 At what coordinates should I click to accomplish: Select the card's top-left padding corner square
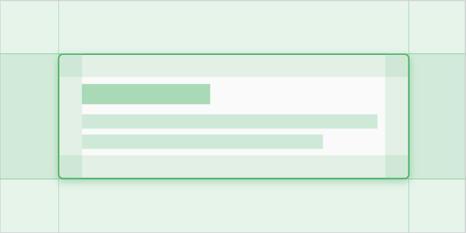coord(70,66)
